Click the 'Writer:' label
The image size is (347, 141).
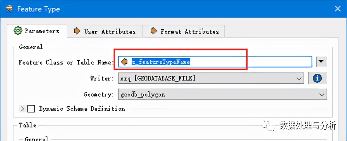coord(102,78)
